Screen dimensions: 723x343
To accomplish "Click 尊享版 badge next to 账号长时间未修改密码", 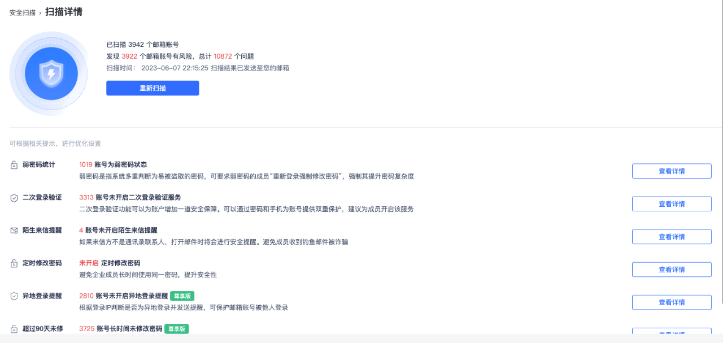I will [x=176, y=328].
